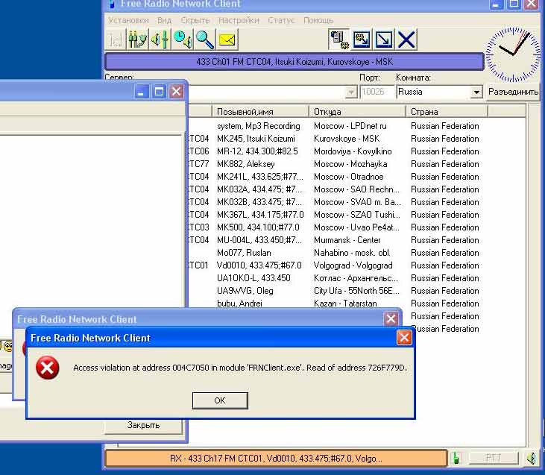
Task: Expand the Комната room dropdown
Action: point(476,92)
